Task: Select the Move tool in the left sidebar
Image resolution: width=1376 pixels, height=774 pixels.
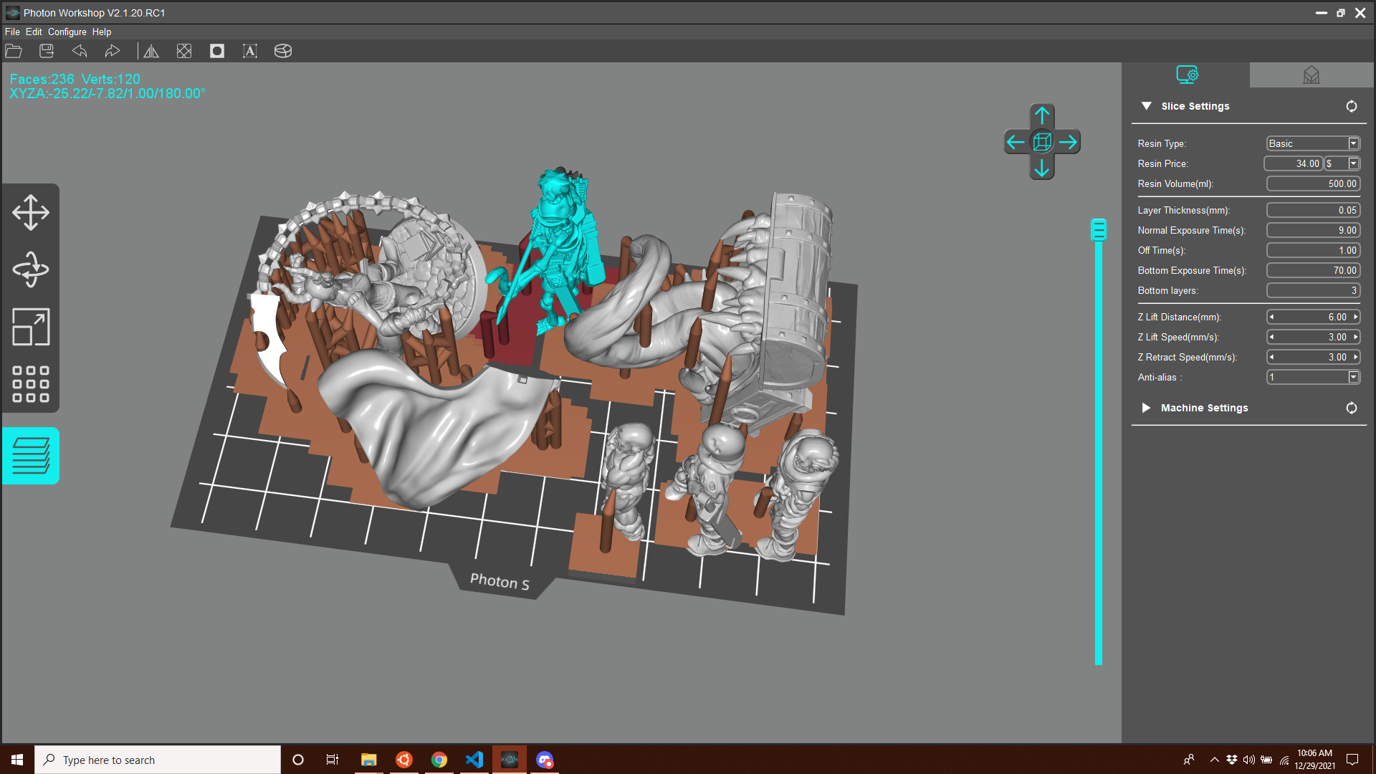Action: (31, 212)
